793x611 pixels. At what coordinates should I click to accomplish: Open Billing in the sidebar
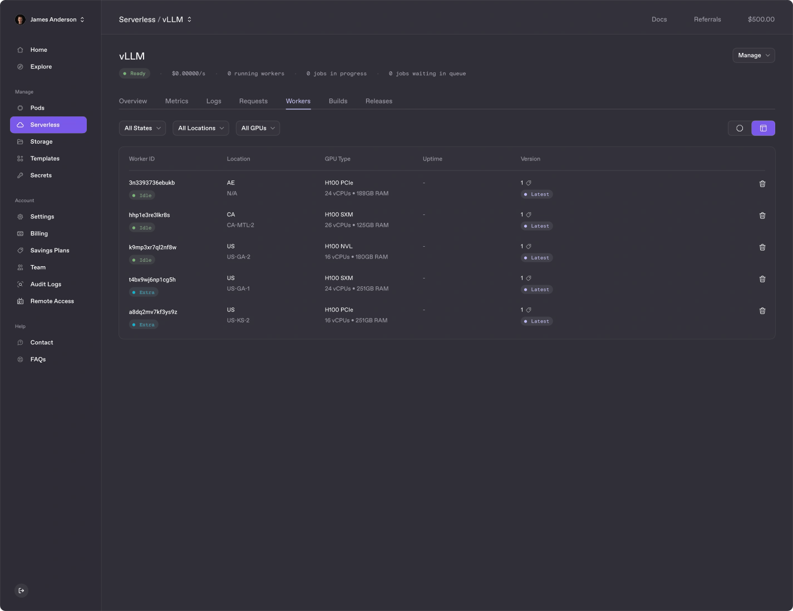tap(48, 233)
